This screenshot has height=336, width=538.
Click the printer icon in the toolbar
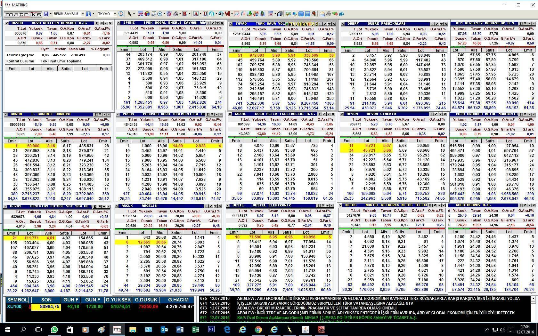pos(328,14)
